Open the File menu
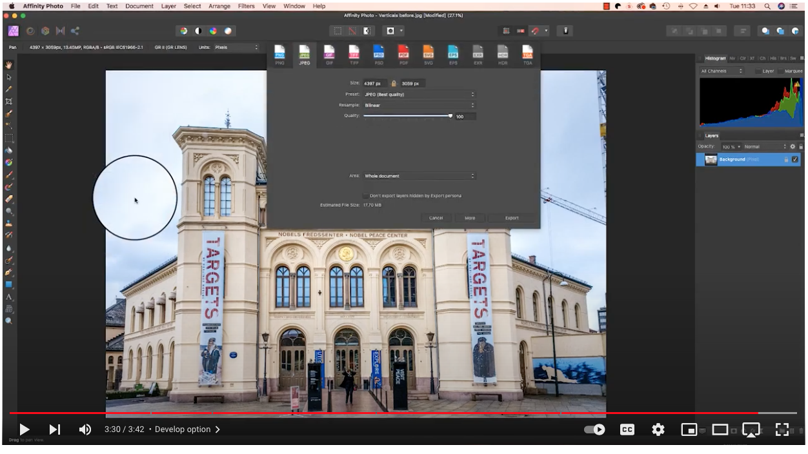This screenshot has width=808, height=454. click(76, 6)
